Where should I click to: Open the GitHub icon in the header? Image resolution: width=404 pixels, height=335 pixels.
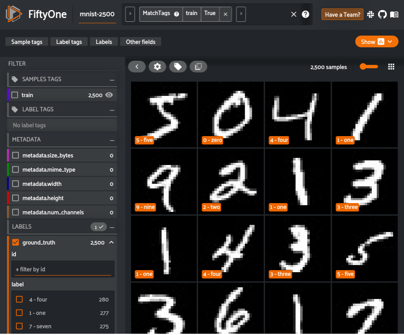(x=382, y=14)
